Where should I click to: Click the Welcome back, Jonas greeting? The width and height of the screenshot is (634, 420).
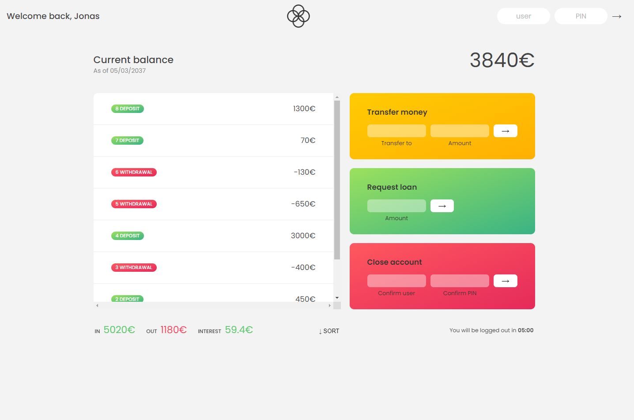tap(53, 16)
